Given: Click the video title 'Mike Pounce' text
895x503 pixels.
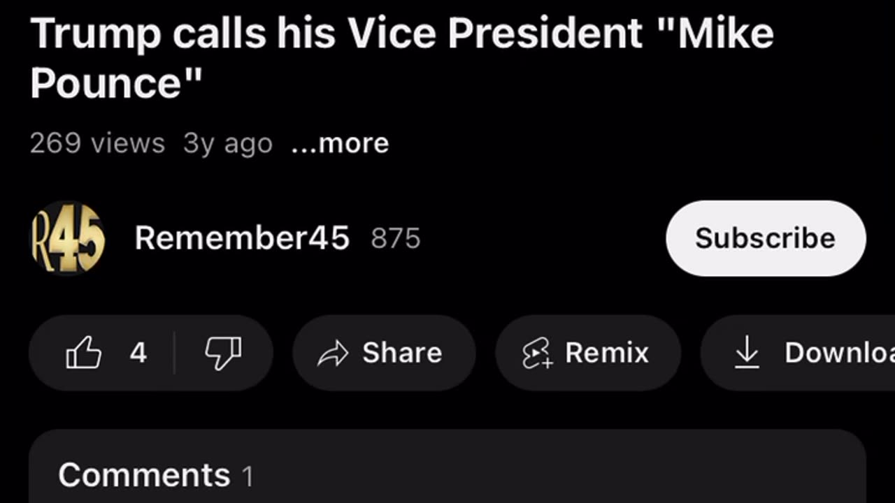Looking at the screenshot, I should tap(401, 57).
